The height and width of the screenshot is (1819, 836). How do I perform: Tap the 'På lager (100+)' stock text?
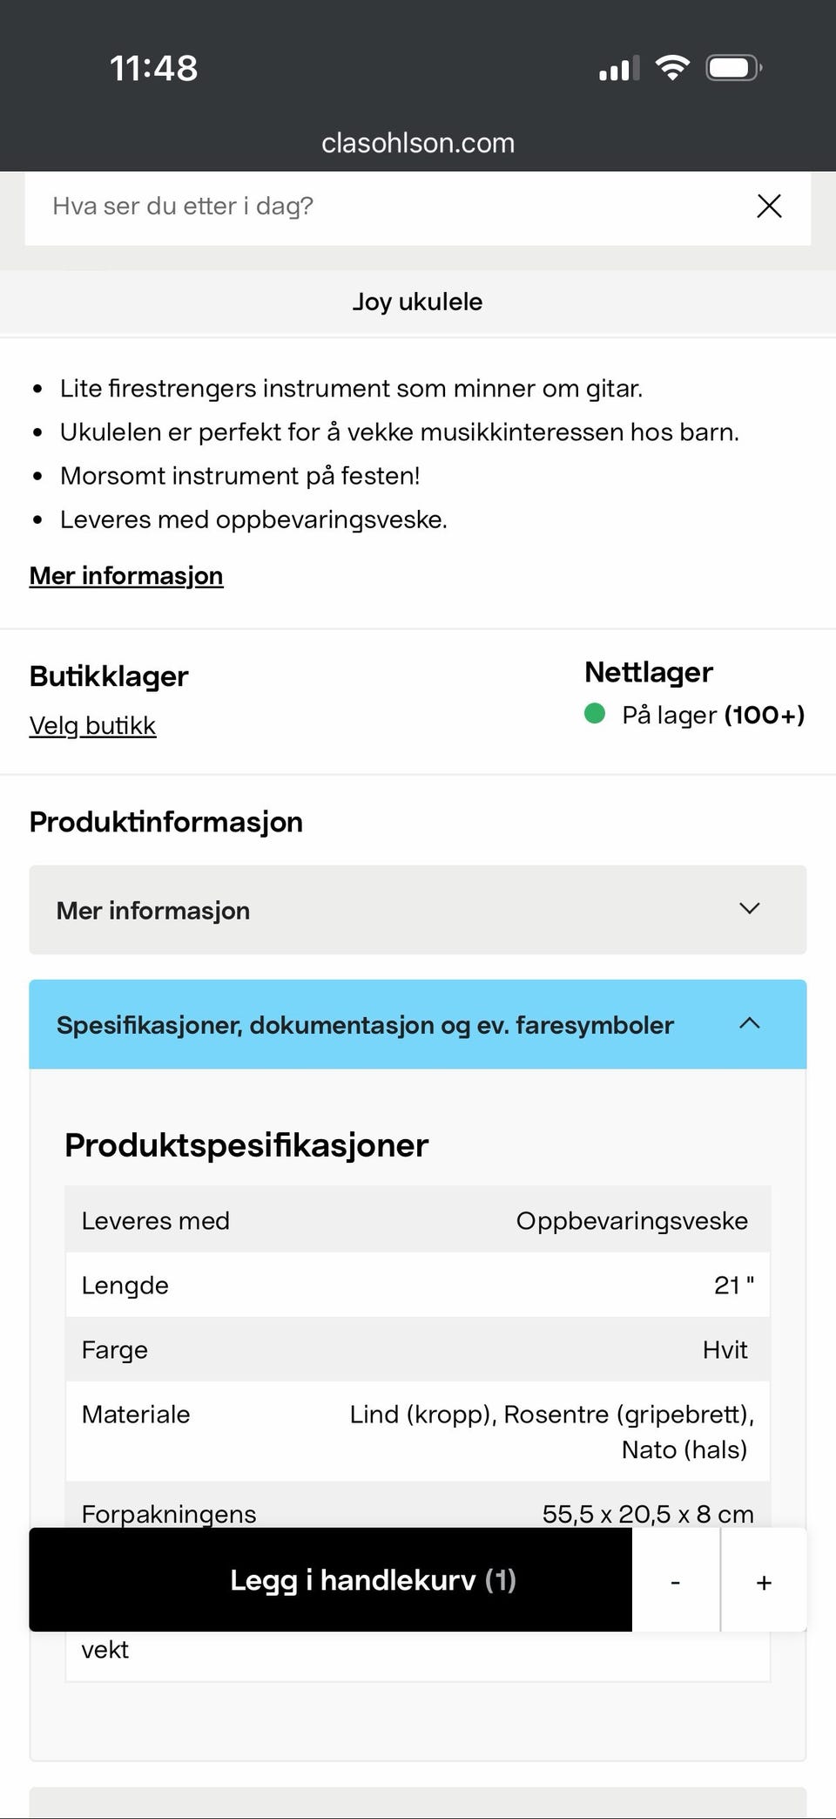point(712,715)
